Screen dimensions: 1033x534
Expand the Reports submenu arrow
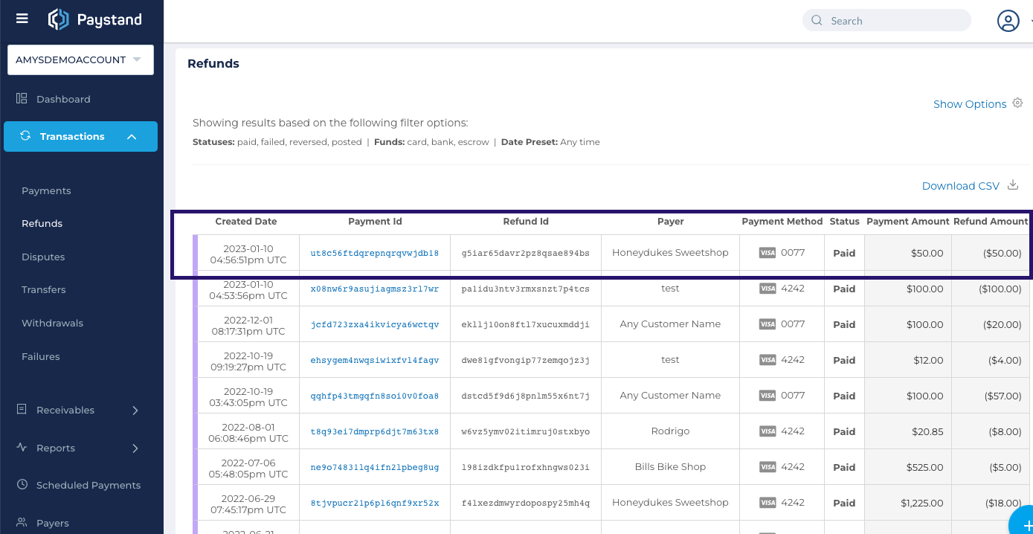point(135,448)
